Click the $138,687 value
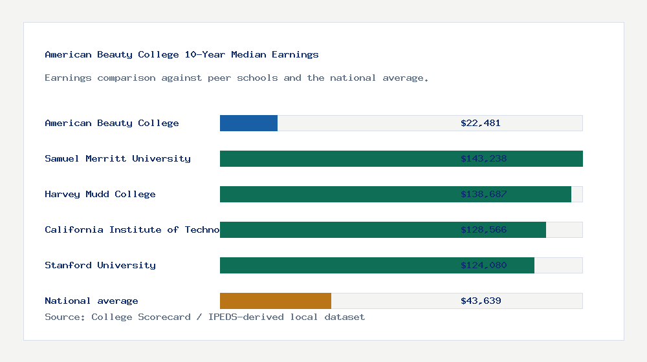 483,194
